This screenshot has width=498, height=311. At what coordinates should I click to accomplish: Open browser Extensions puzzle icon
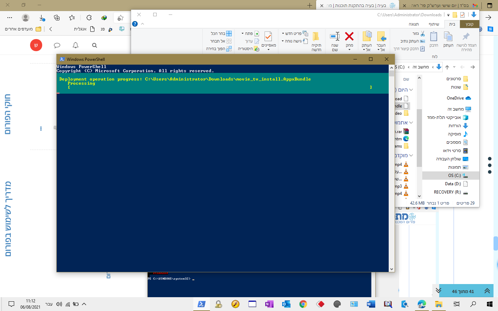pos(89,18)
